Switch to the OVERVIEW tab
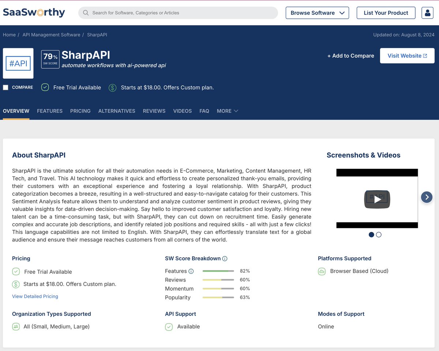The image size is (439, 351). coord(16,111)
